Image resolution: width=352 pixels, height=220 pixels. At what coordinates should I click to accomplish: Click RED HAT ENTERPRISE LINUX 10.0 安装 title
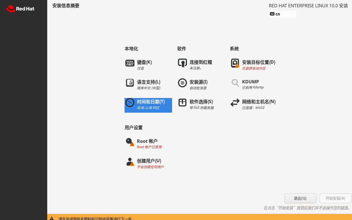click(308, 6)
